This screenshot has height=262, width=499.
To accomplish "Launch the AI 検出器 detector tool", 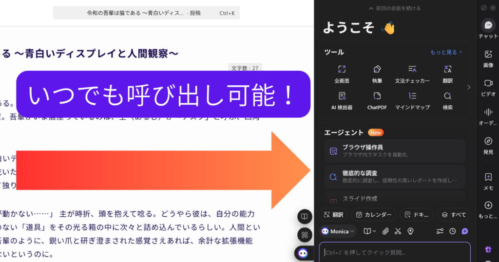I will click(x=342, y=100).
